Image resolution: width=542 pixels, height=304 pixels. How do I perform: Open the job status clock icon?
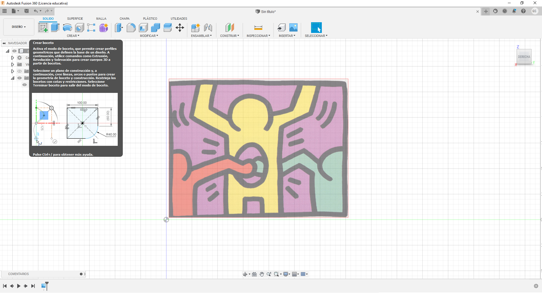click(x=505, y=11)
